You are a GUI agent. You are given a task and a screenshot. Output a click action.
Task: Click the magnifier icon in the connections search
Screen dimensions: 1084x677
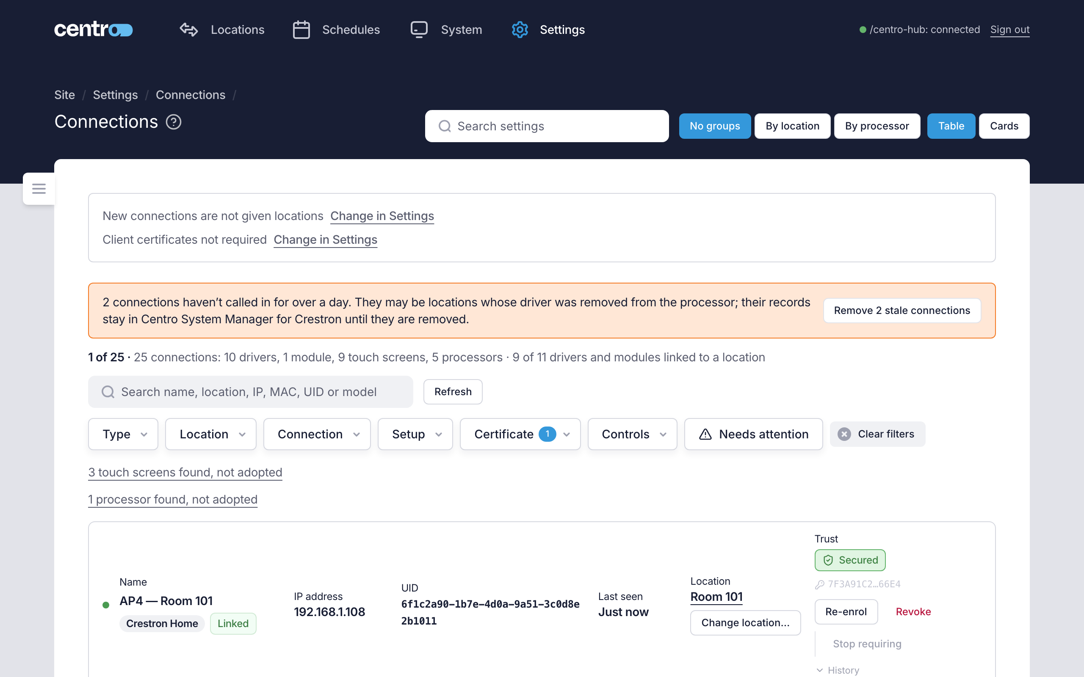(108, 392)
